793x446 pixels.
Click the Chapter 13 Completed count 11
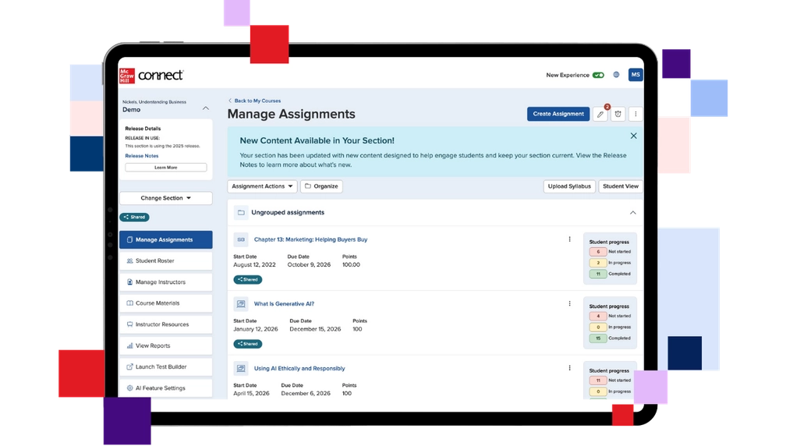598,274
